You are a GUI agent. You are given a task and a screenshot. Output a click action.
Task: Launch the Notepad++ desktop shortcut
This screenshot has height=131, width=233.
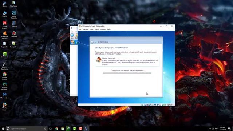tap(14, 44)
